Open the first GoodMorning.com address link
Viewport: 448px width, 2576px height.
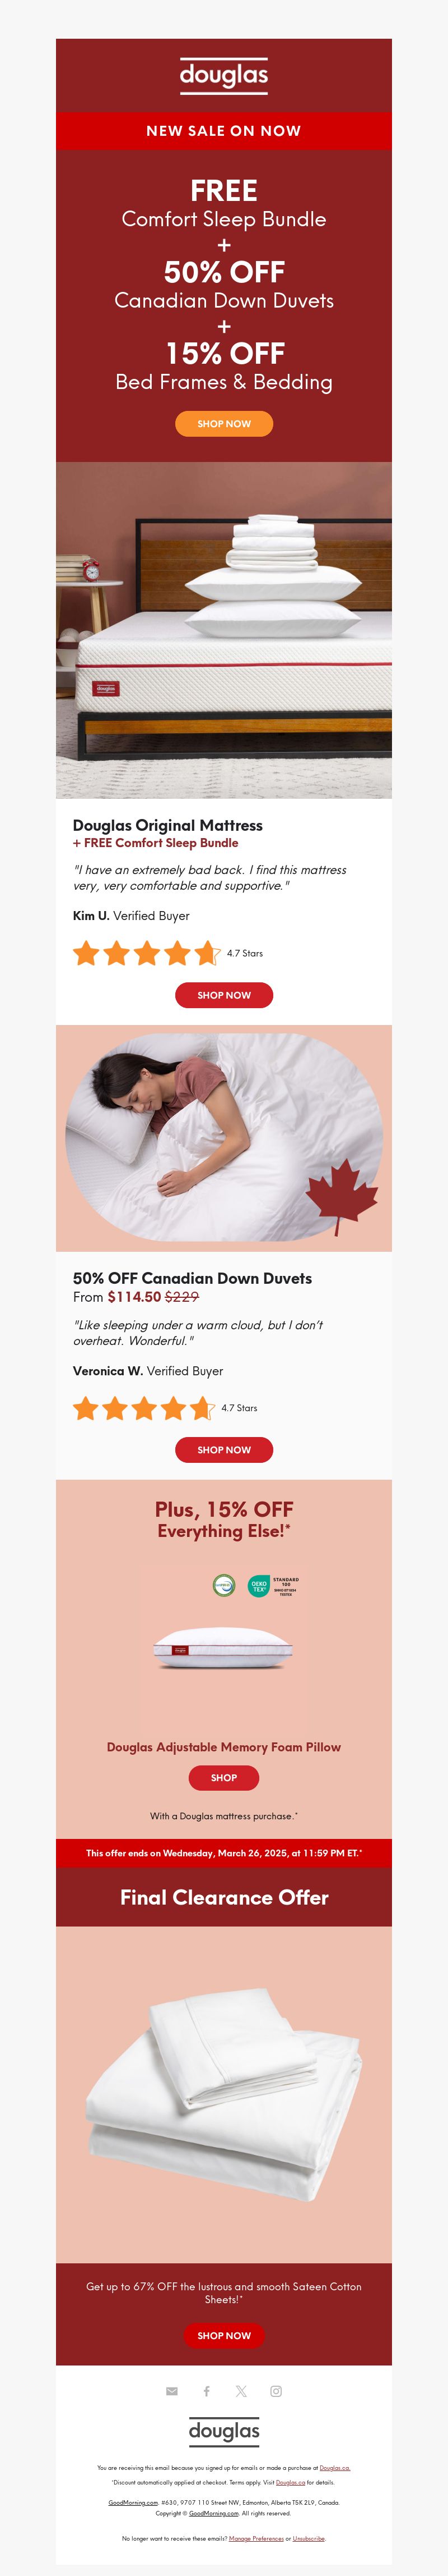point(133,2502)
